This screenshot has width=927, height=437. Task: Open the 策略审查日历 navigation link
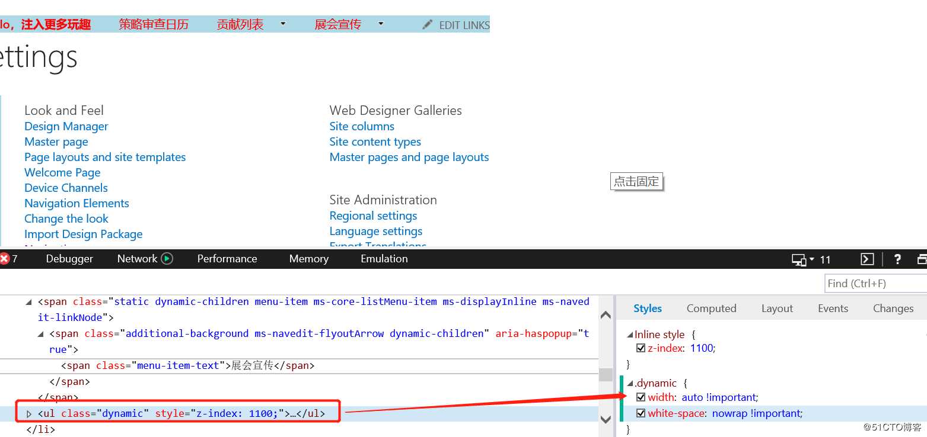[154, 24]
